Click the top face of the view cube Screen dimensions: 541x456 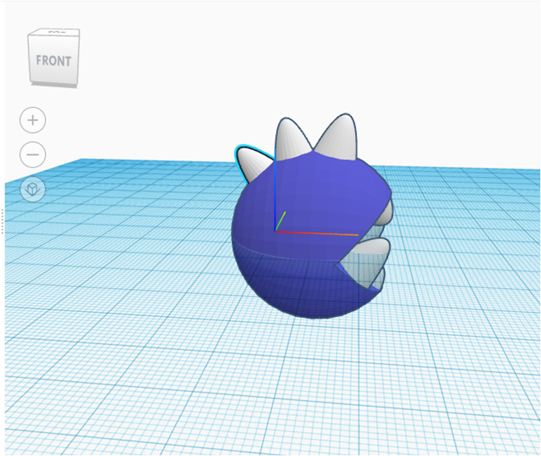54,32
